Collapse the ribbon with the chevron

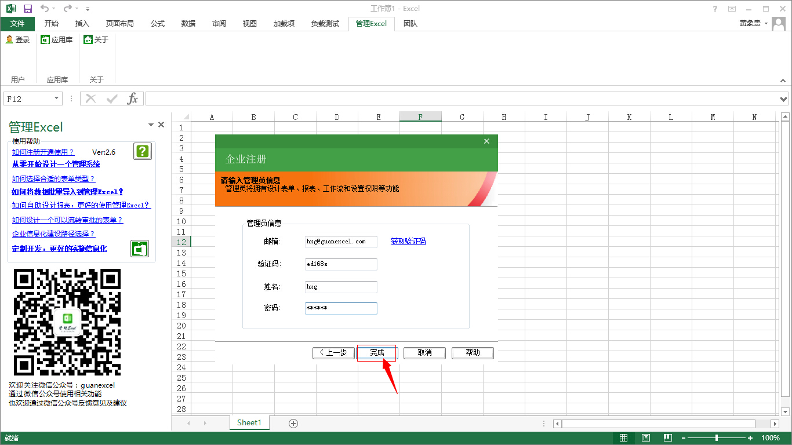[x=783, y=81]
